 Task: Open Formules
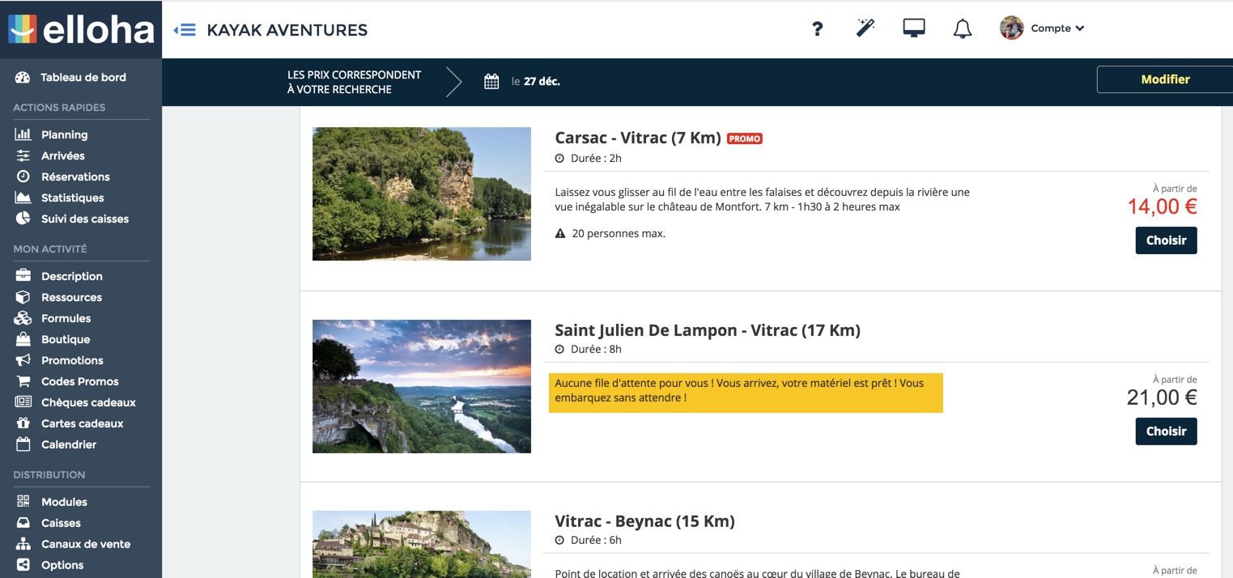66,319
